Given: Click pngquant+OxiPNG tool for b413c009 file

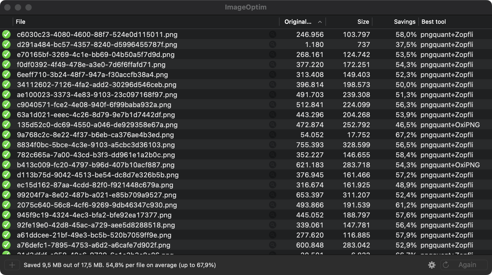Looking at the screenshot, I should click(450, 165).
